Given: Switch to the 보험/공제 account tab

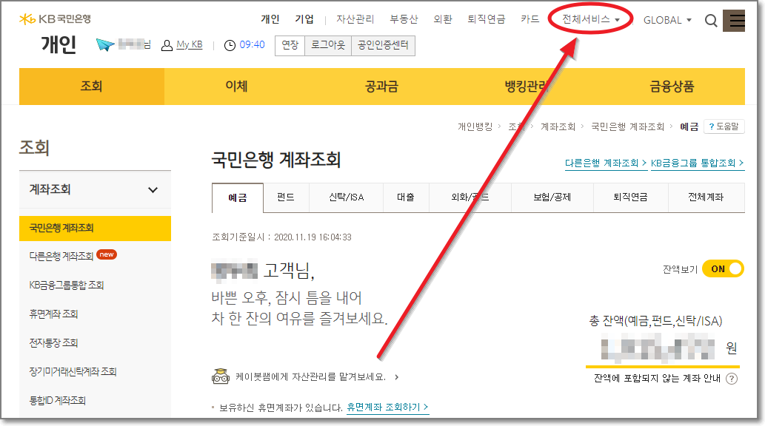Looking at the screenshot, I should pos(552,197).
